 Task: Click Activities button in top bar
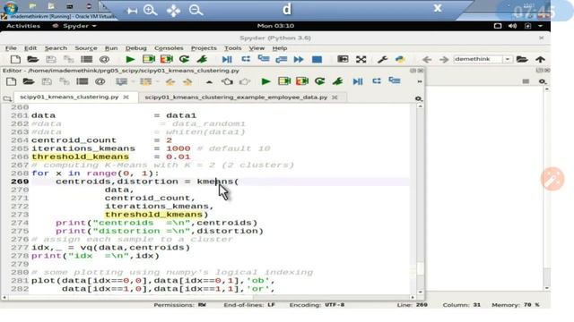pos(23,26)
